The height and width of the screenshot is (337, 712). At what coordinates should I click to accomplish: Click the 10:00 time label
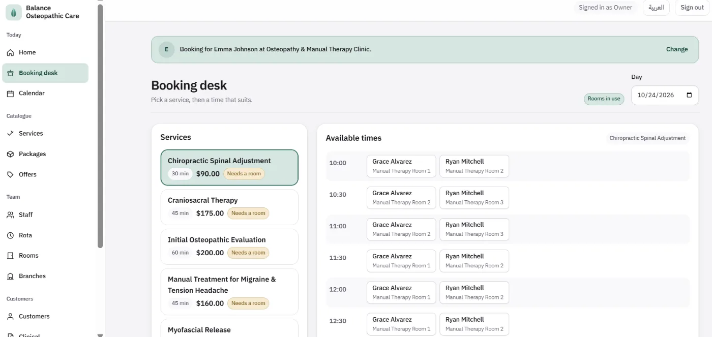(x=338, y=163)
